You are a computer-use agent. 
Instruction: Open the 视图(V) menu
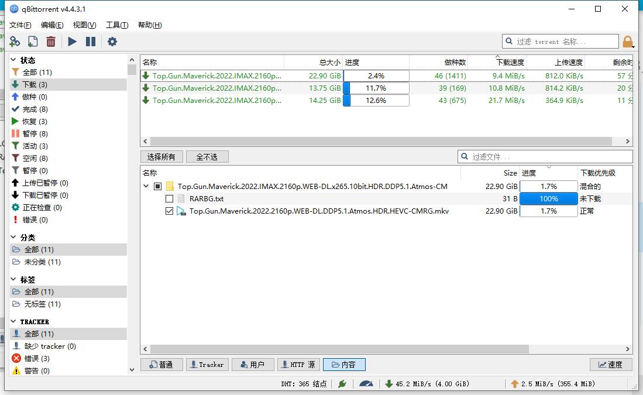[84, 25]
